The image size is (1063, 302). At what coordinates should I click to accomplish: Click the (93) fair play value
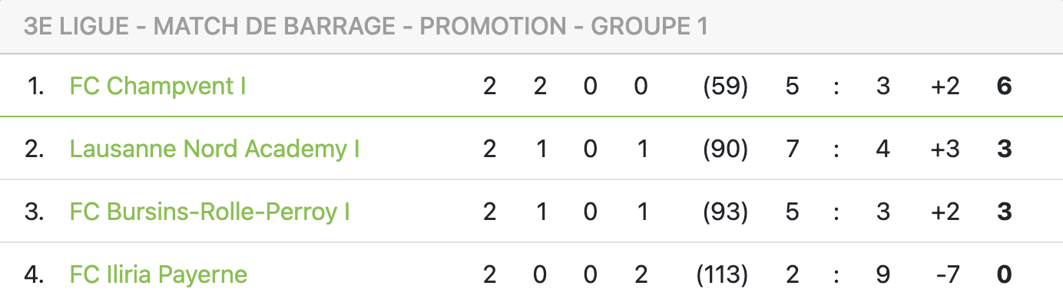726,212
